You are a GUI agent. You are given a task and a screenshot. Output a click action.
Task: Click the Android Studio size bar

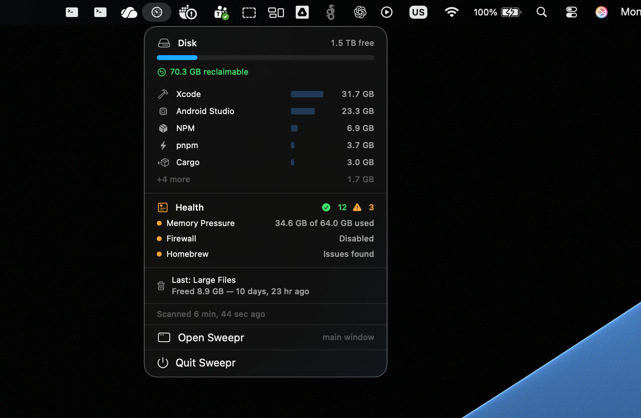coord(303,111)
